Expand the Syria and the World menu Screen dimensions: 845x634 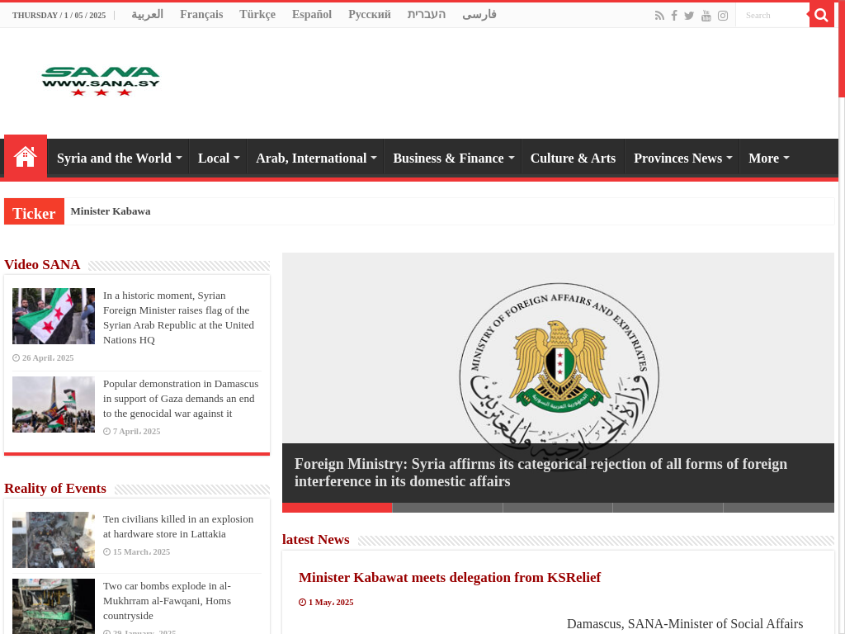[119, 158]
